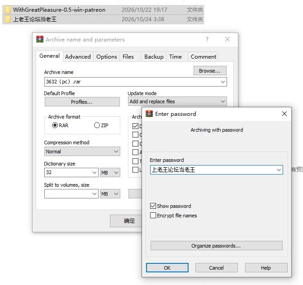Viewport: 303px width, 285px height.
Task: Click the 上老王论坛当老王 folder icon
Action: point(8,19)
